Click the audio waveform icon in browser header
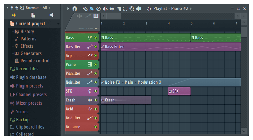The image size is (253, 140). point(14,15)
